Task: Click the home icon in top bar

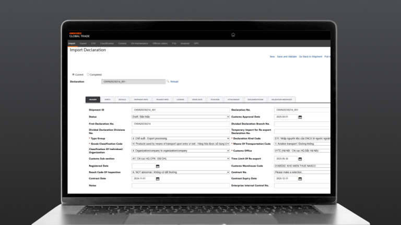Action: [233, 35]
